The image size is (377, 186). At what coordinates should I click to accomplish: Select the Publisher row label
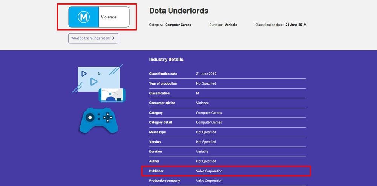(156, 171)
